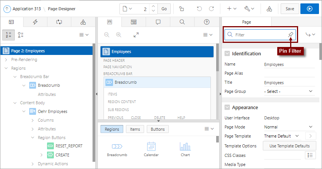This screenshot has width=322, height=169.
Task: Expand the Columns node
Action: (33, 120)
